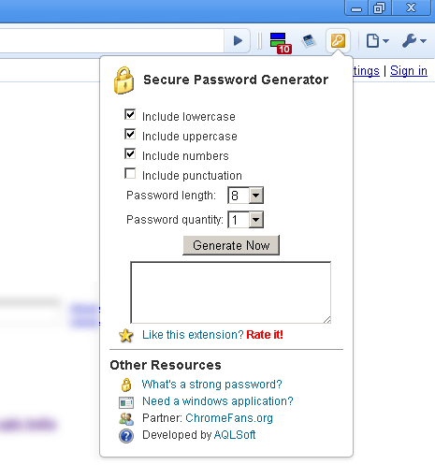The height and width of the screenshot is (465, 435).
Task: Open the What's a strong password link
Action: pos(212,385)
